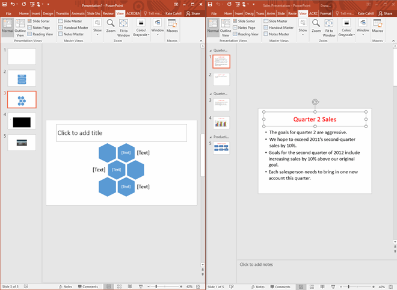Start Slide Show from left status bar icon
Viewport: 397px width, 290px height.
click(x=141, y=286)
